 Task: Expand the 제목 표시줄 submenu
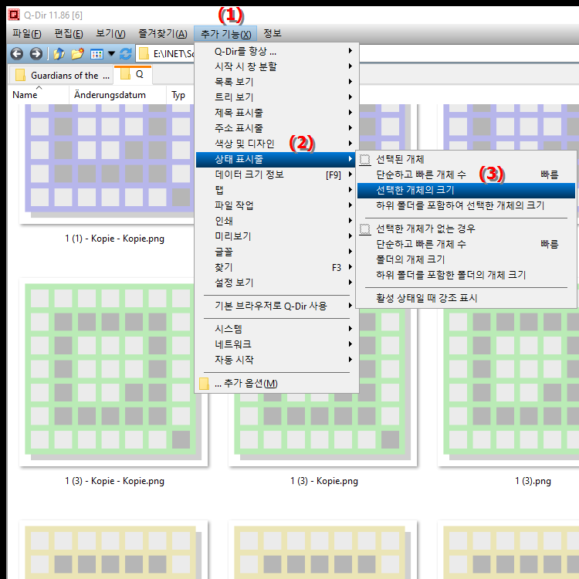tap(277, 113)
